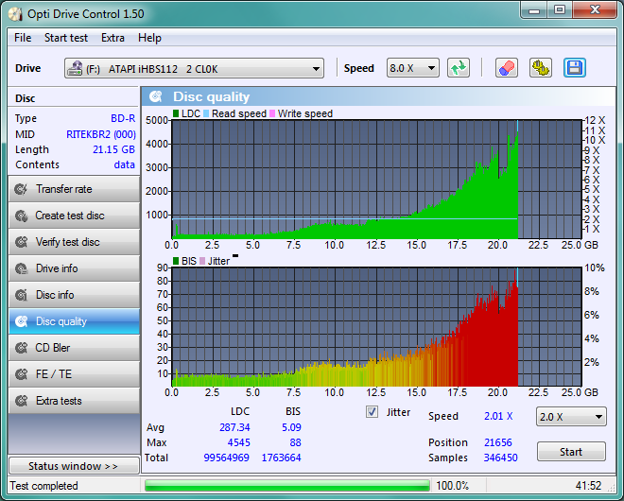
Task: Click the save floppy disk icon
Action: click(x=575, y=68)
